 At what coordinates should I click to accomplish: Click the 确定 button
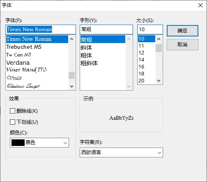tap(182, 31)
